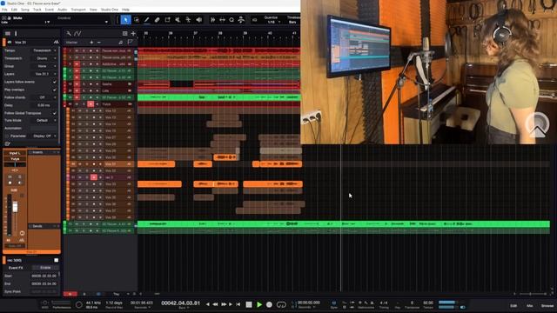557x313 pixels.
Task: Toggle the Follow Global Transpose checkbox
Action: click(x=54, y=113)
